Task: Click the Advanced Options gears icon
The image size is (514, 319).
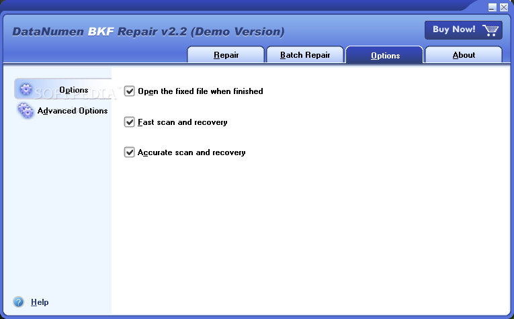Action: pos(26,110)
